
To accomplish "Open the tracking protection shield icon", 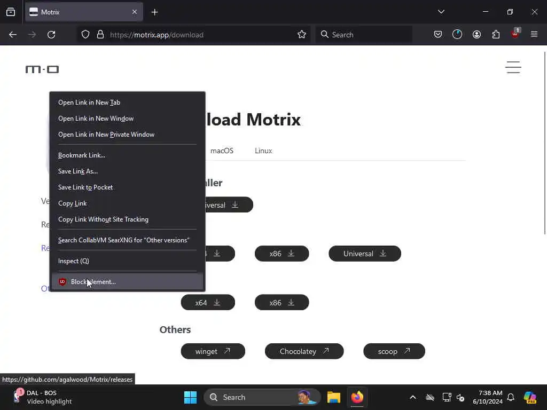I will tap(85, 35).
